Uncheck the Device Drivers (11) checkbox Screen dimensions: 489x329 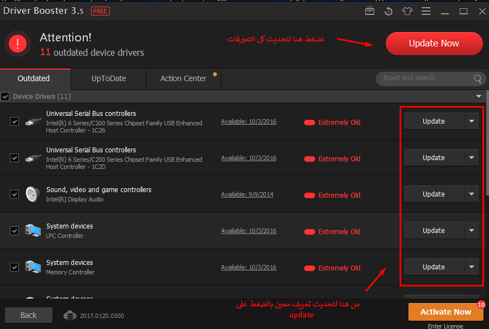(x=6, y=97)
